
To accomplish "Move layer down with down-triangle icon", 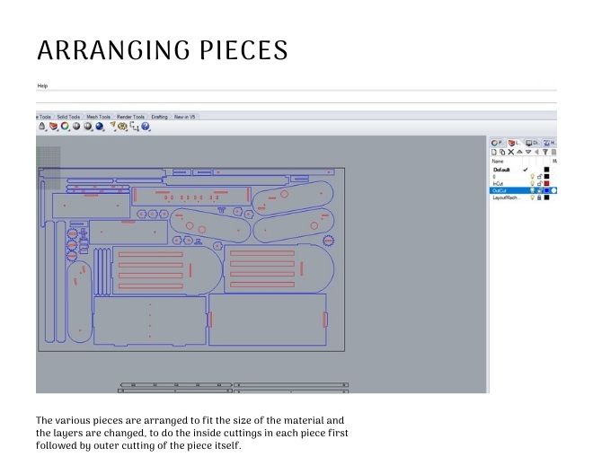I will [x=528, y=152].
